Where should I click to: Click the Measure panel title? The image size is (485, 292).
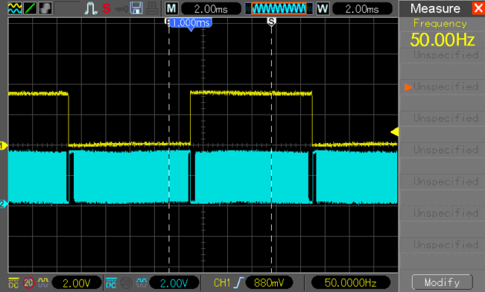click(x=435, y=8)
